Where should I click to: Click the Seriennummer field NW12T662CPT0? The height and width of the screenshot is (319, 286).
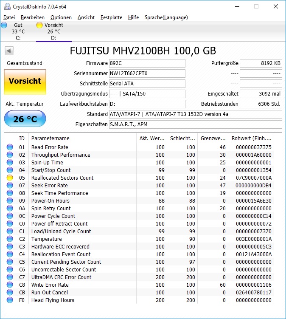click(x=147, y=73)
